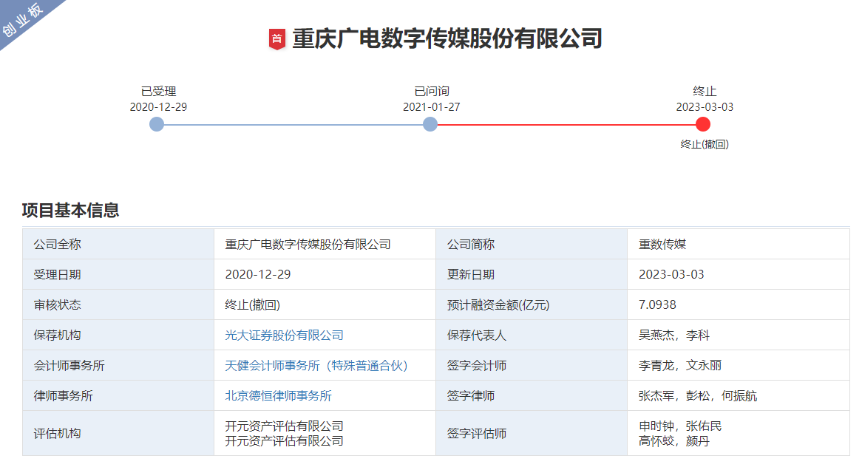Click the red 终止 timeline node
The image size is (862, 470).
(703, 124)
